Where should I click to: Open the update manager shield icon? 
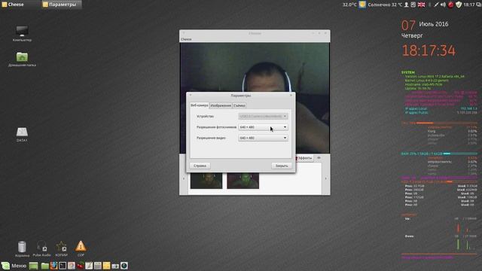click(x=459, y=5)
